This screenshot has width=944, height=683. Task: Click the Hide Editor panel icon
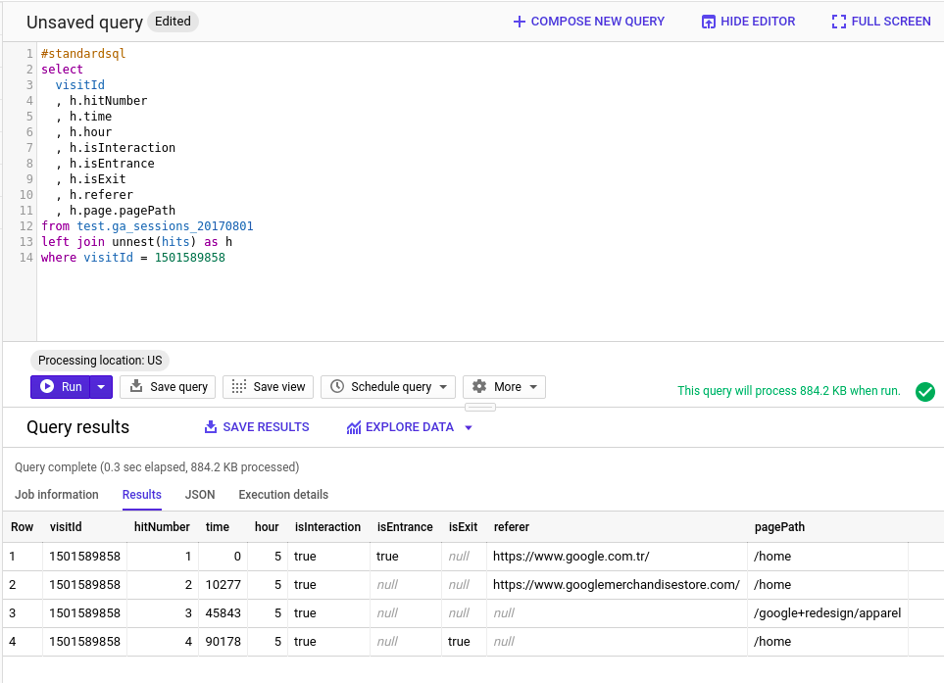pyautogui.click(x=709, y=22)
